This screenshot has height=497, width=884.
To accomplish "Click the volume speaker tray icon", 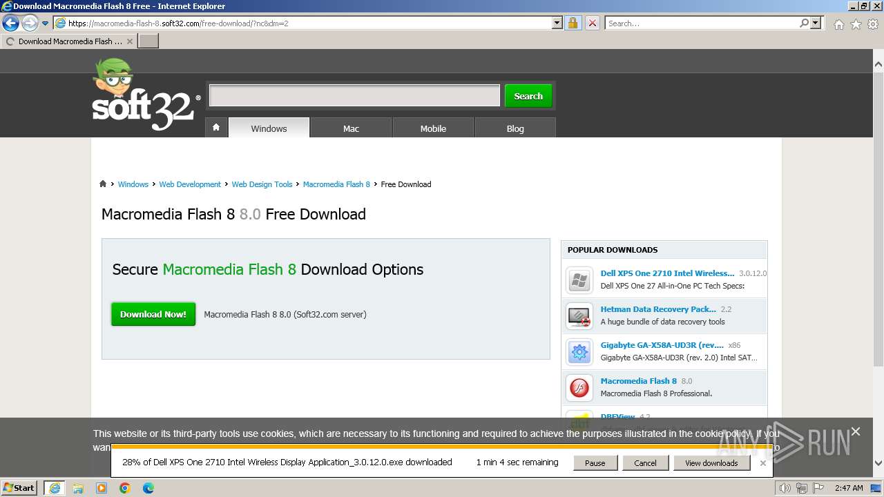I will tap(785, 488).
